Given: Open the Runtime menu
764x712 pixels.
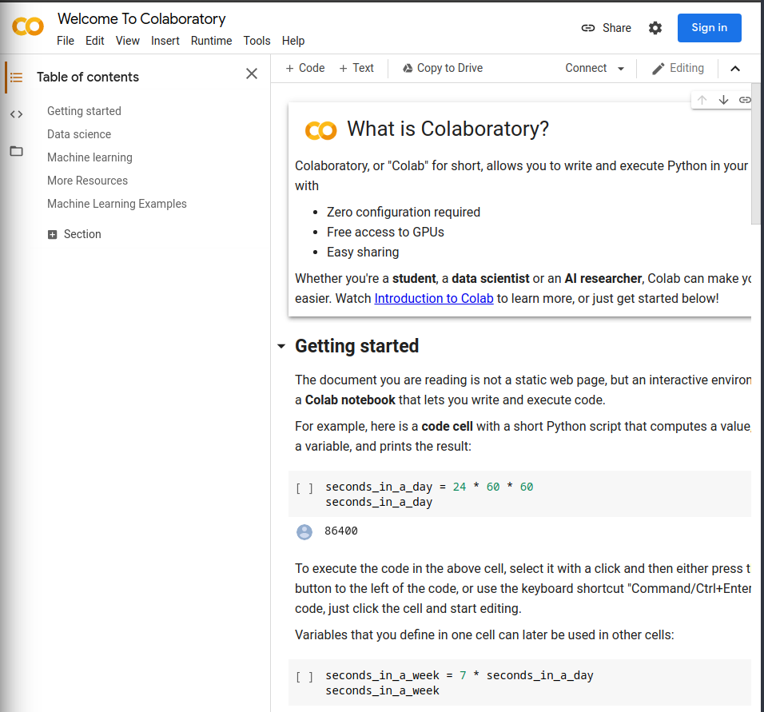Looking at the screenshot, I should (x=212, y=41).
